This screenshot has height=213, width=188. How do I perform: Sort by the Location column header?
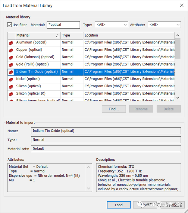point(129,35)
